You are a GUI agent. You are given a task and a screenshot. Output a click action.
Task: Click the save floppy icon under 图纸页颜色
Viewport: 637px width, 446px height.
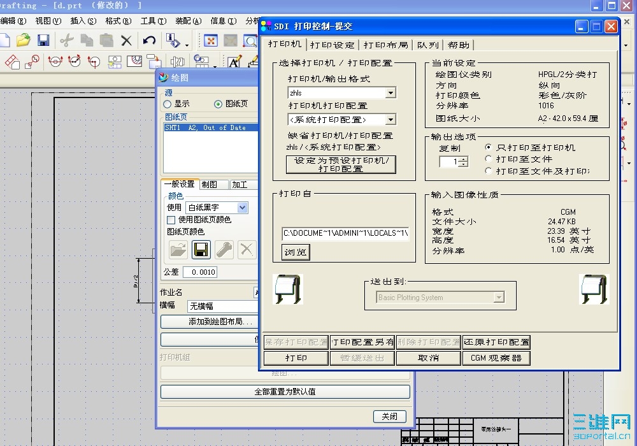click(201, 249)
